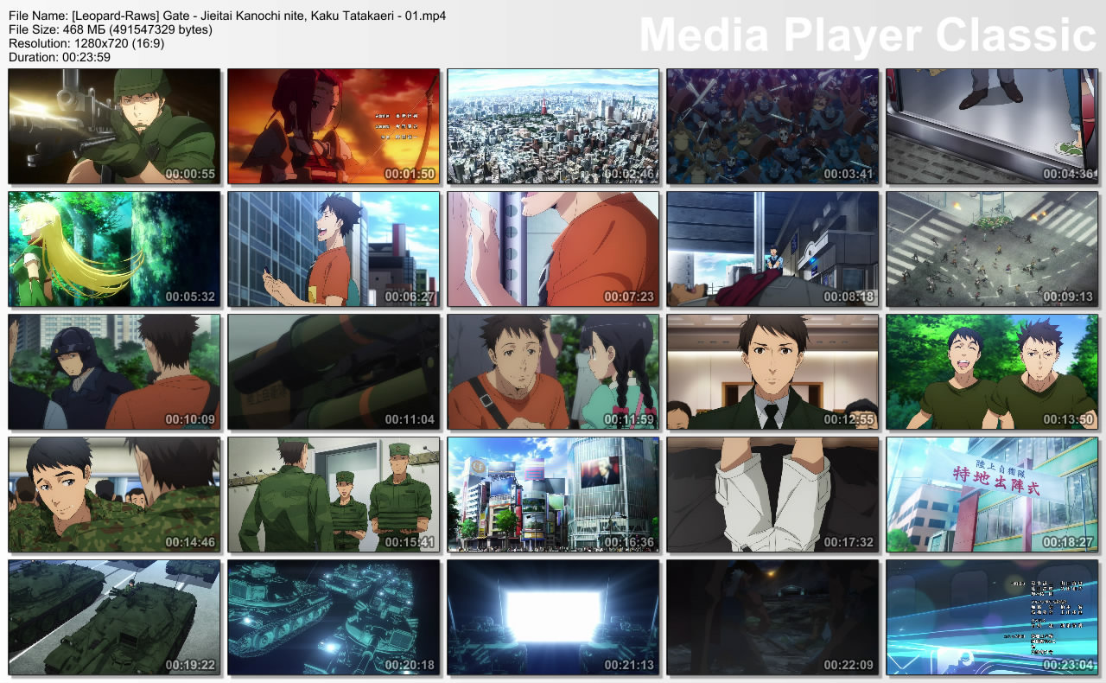Click the city skyline thumbnail at 00:02:46
Viewport: 1106px width, 683px height.
pyautogui.click(x=553, y=126)
